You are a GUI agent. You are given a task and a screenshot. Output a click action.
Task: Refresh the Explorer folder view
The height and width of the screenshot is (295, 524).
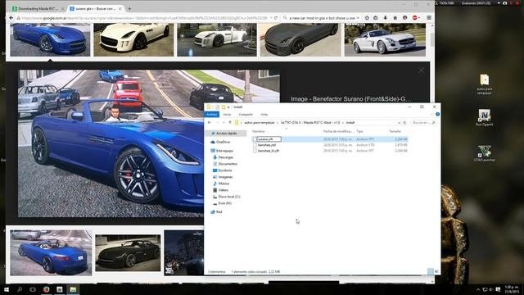[404, 123]
